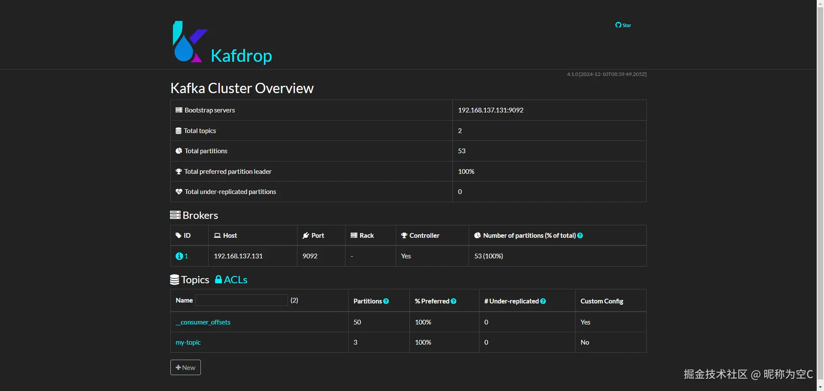Click the broker host 192.168.137.131 cell

(x=238, y=256)
